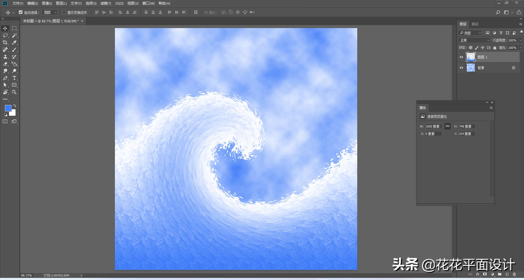Open the 滤镜(T) menu

106,3
